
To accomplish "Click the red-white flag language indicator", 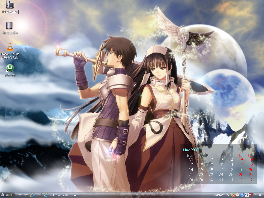I will 251,195.
